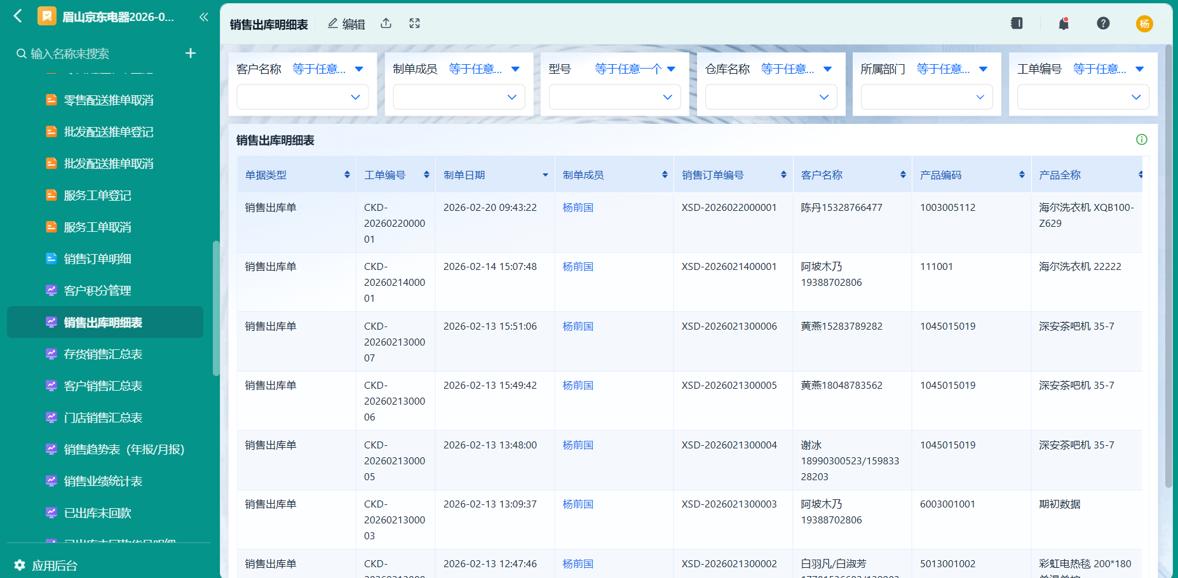Open the user avatar 杨
The height and width of the screenshot is (578, 1178).
pyautogui.click(x=1144, y=24)
